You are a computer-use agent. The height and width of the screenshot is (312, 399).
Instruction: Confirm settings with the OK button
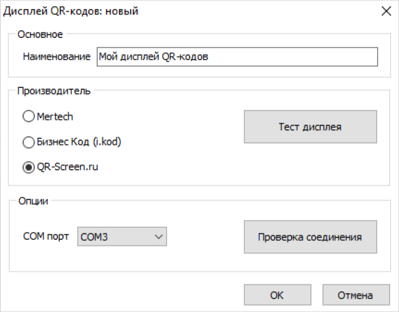tap(277, 295)
